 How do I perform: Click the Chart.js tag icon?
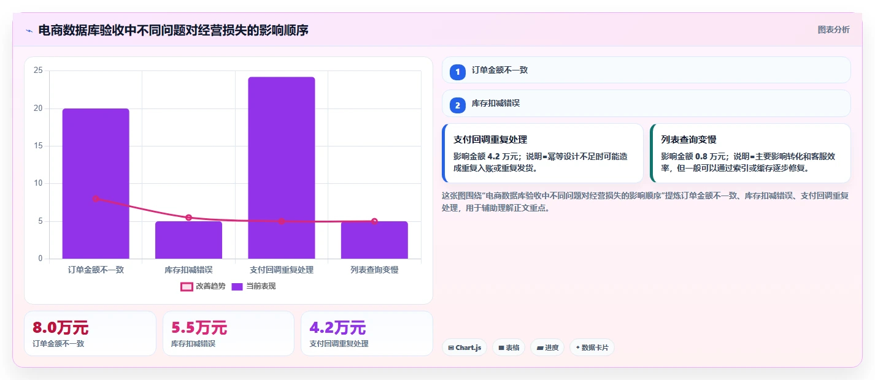tap(451, 348)
